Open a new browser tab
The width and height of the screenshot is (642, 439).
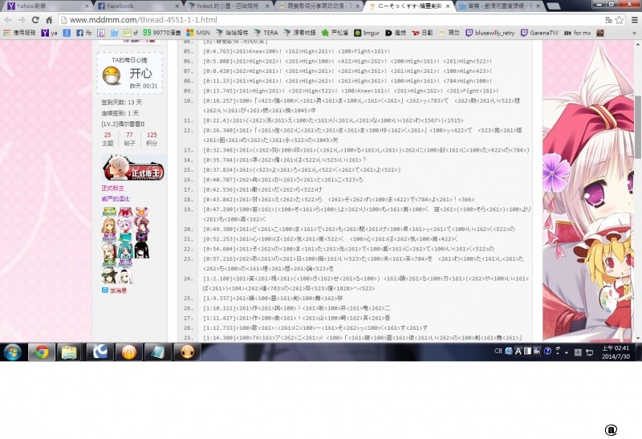pyautogui.click(x=554, y=6)
